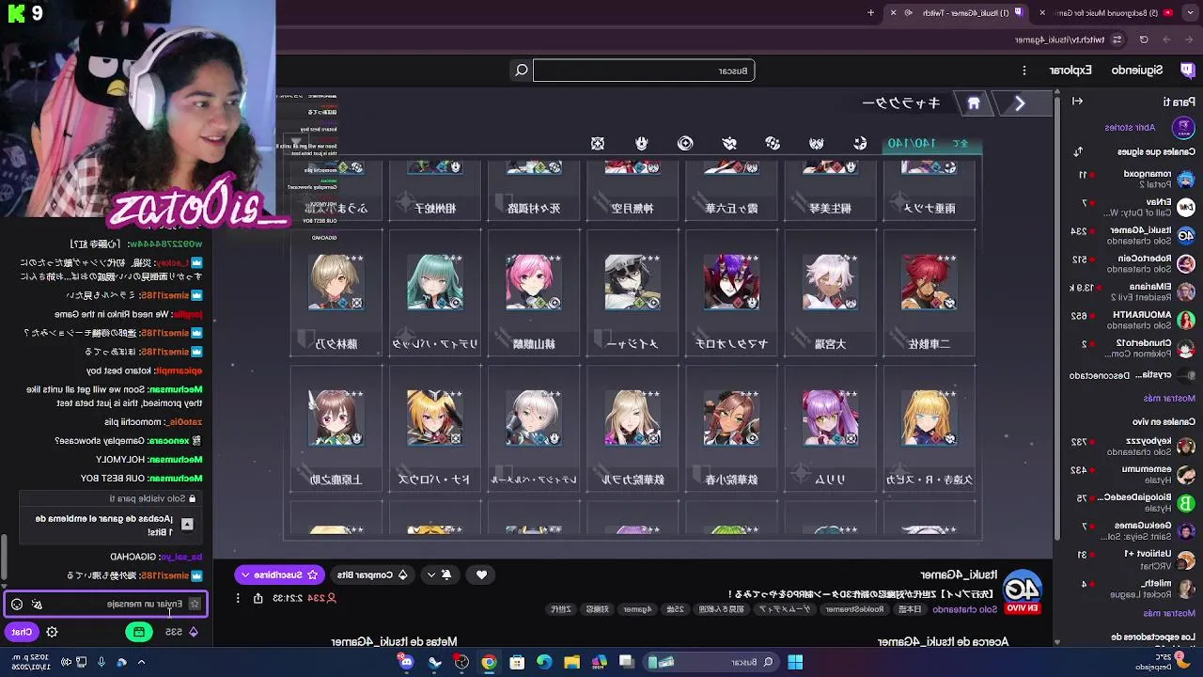Click the Bits celebration icon in chat input
Viewport: 1203px width, 677px height.
[x=37, y=604]
